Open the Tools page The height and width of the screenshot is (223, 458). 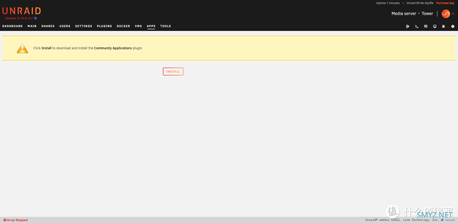coord(166,26)
